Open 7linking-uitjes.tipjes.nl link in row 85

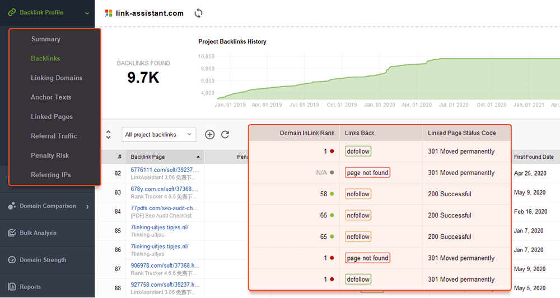[160, 227]
